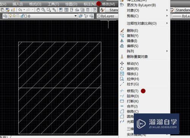Click the 修改(M) menu title

coord(108,4)
